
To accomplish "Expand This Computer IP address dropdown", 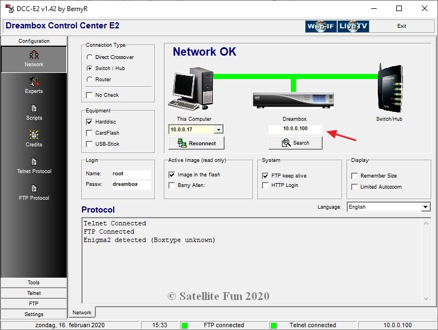I will pos(218,130).
